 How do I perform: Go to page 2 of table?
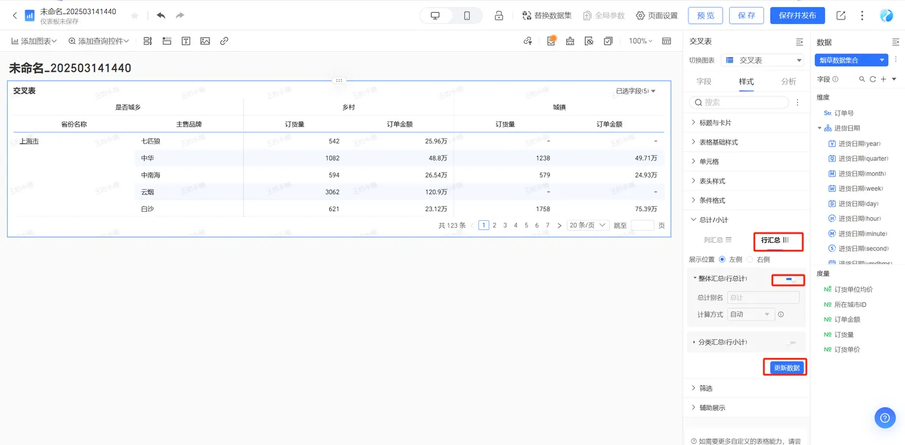click(x=495, y=225)
